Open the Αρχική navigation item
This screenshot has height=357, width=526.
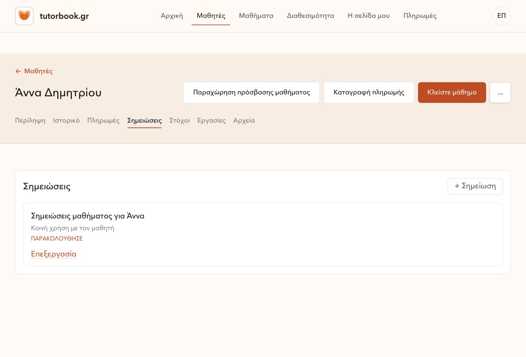[172, 16]
